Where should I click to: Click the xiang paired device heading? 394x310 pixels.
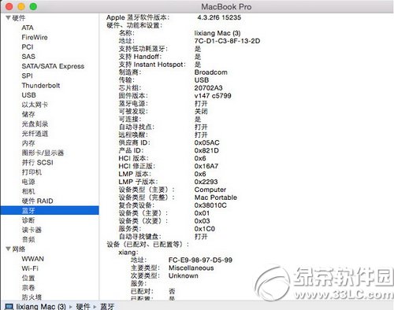(x=128, y=253)
